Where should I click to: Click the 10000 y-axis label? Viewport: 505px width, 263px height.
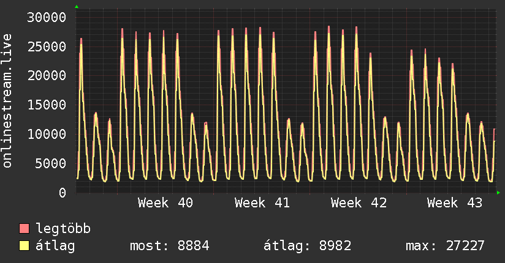coord(47,134)
